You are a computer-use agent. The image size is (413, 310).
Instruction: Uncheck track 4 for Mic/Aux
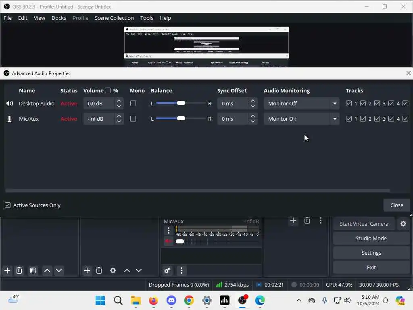coord(391,119)
